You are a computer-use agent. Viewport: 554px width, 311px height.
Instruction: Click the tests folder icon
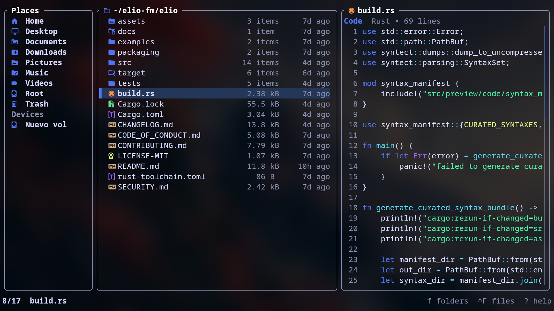click(x=112, y=84)
